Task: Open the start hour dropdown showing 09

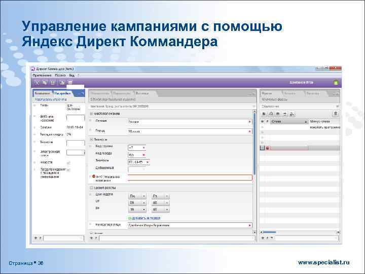Action: point(137,203)
